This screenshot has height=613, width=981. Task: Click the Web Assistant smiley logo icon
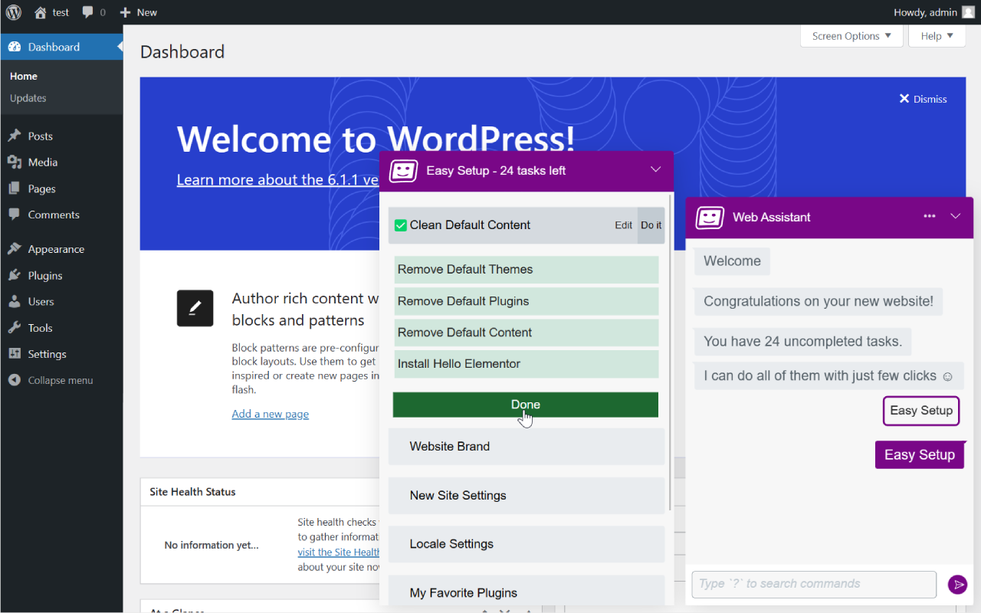point(710,217)
